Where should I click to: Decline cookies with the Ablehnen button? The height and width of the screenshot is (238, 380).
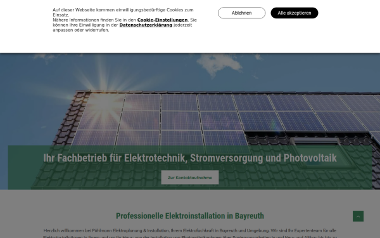241,13
